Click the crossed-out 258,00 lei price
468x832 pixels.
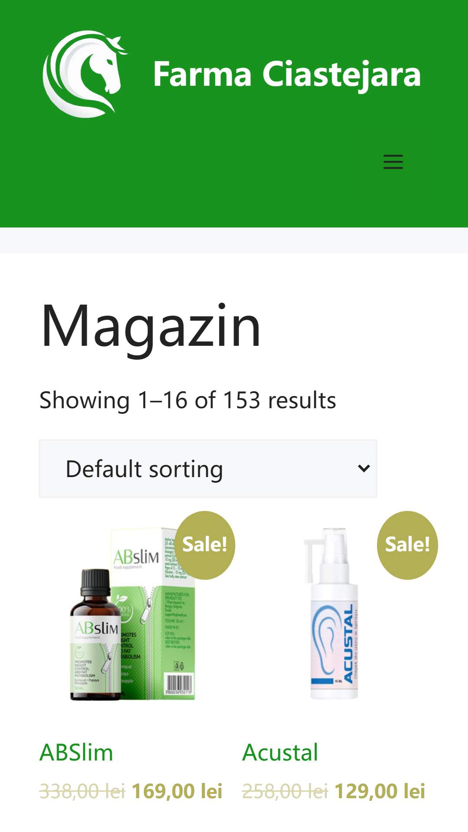coord(285,791)
